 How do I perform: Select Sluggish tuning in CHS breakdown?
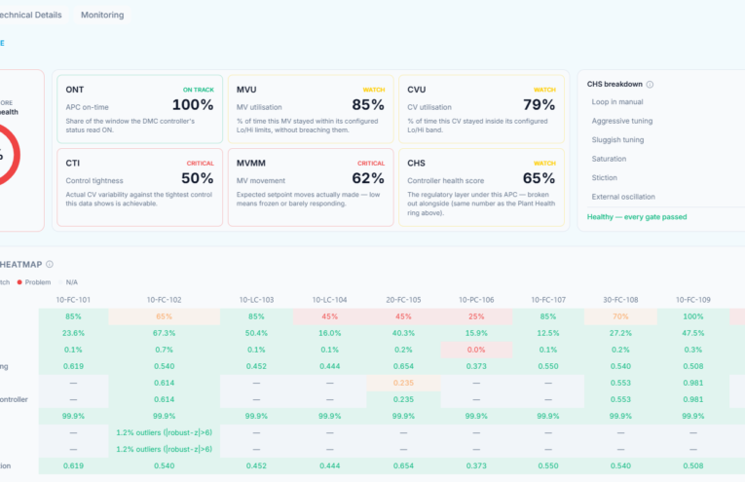point(617,140)
